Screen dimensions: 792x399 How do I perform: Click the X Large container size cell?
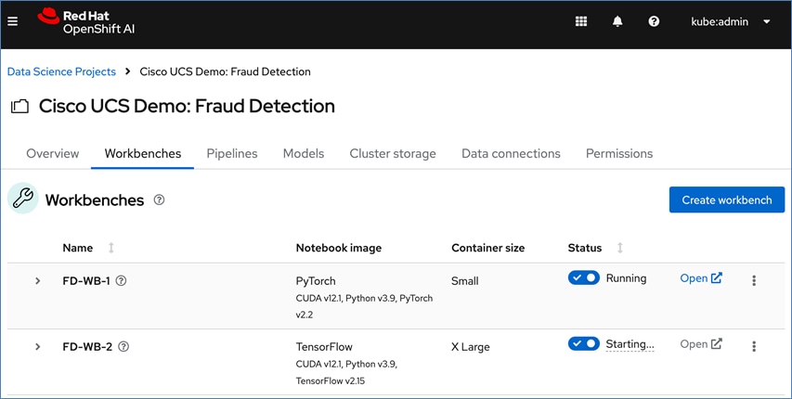pos(470,347)
